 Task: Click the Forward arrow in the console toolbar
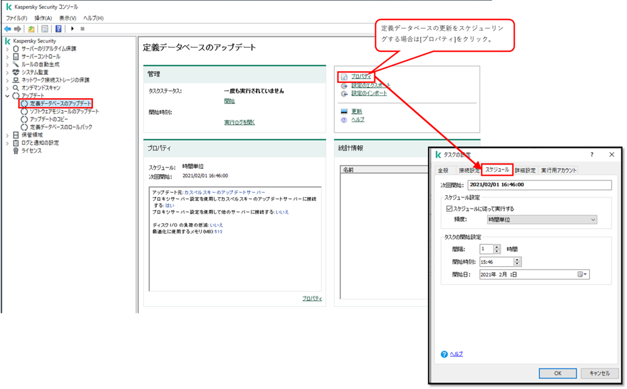click(x=18, y=29)
